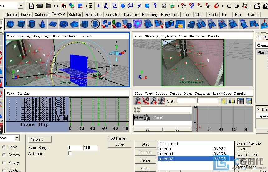Open Keys menu in Graph Editor
Screen dimensions: 268x172
[x=188, y=93]
